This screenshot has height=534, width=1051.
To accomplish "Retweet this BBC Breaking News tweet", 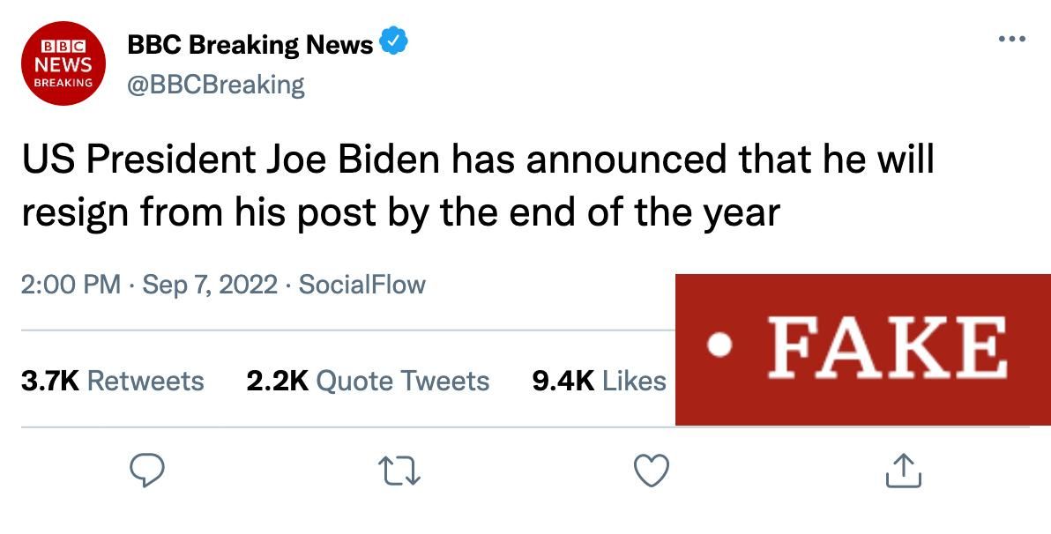I will (399, 471).
